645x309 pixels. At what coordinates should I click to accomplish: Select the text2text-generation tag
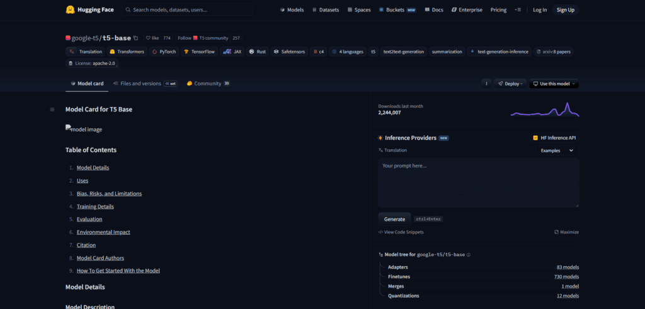pos(404,52)
